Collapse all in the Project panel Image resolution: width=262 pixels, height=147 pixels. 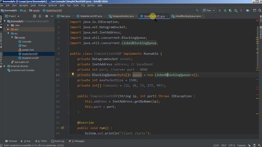[x=40, y=16]
